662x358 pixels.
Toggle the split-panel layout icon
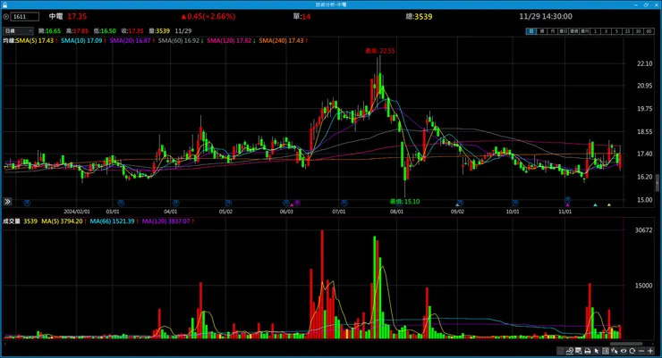(606, 351)
